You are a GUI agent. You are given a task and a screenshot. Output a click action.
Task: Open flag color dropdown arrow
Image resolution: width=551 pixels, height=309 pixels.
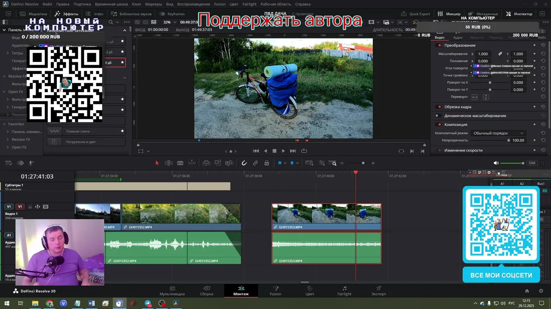(x=285, y=163)
